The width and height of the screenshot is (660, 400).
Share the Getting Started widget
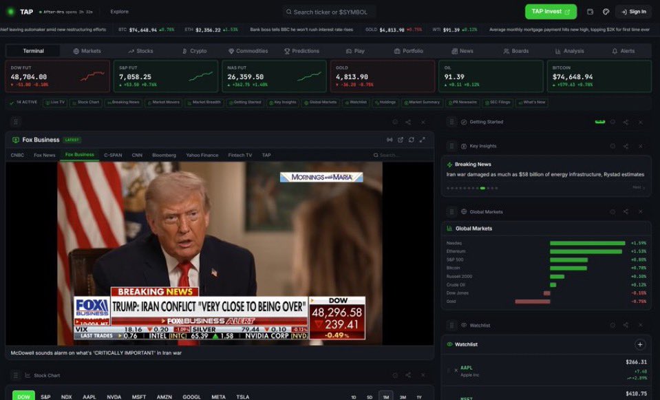pyautogui.click(x=626, y=122)
